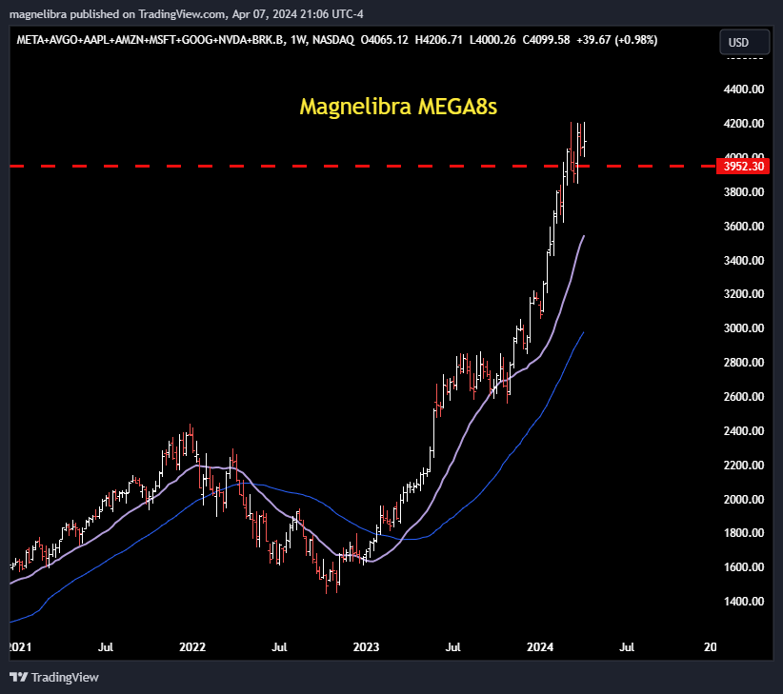
Task: Click the NASDAQ exchange label
Action: [333, 40]
